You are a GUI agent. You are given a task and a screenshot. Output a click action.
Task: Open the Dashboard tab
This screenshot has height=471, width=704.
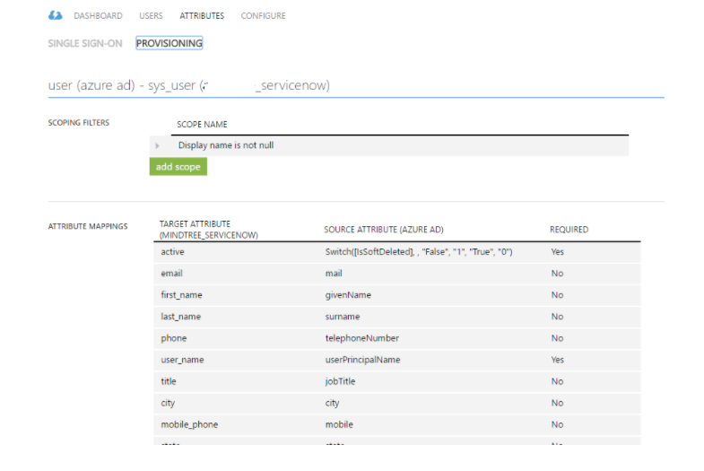coord(98,16)
